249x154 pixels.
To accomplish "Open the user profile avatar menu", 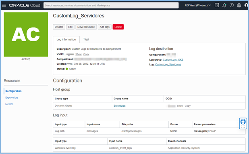I will click(246, 5).
